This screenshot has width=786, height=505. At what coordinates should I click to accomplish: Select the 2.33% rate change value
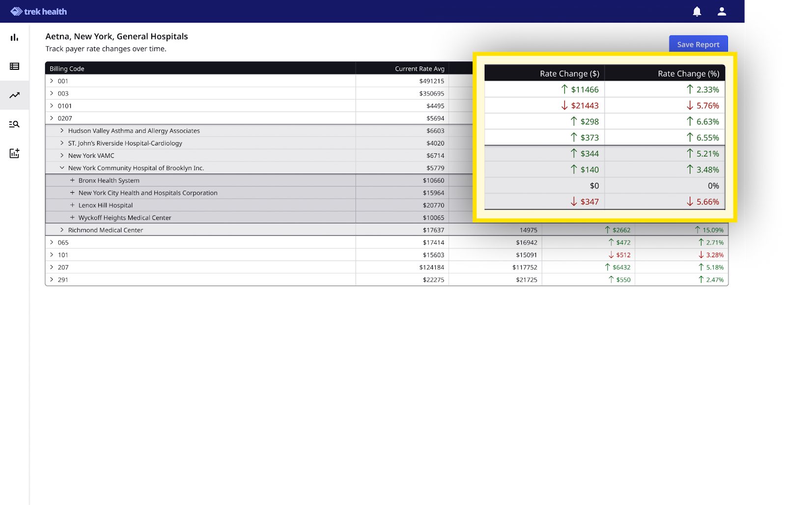tap(703, 89)
